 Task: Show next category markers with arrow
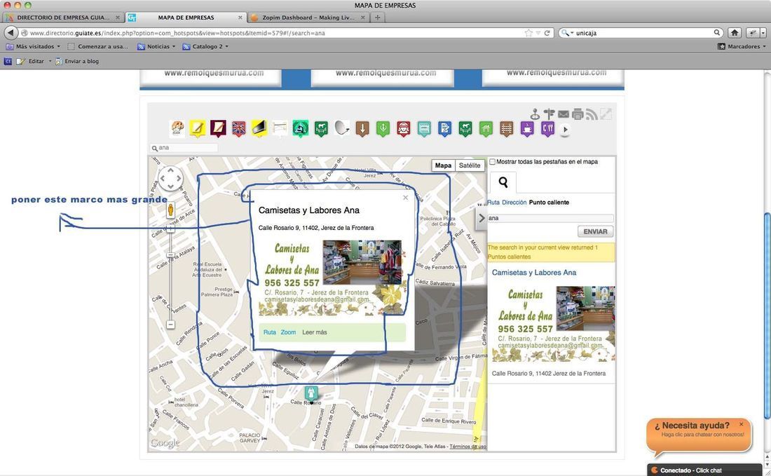565,130
